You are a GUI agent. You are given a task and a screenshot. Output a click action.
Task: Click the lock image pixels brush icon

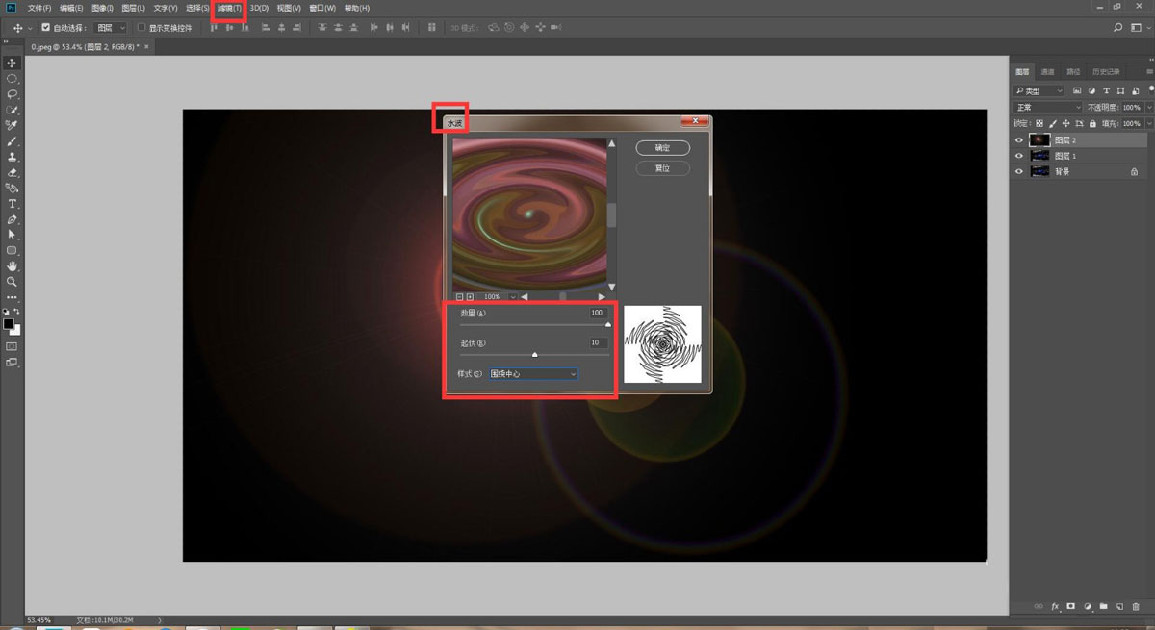(1054, 123)
